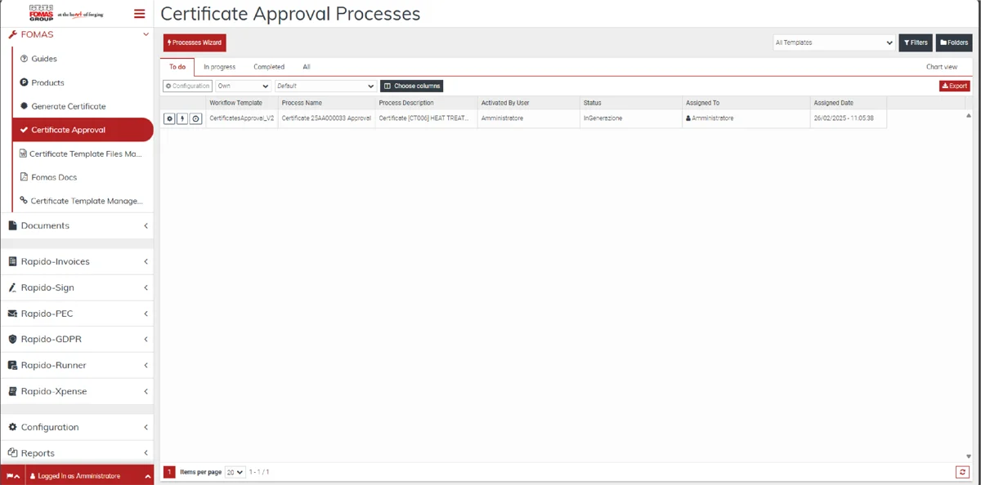Switch to Chart view
This screenshot has height=485, width=981.
(942, 67)
